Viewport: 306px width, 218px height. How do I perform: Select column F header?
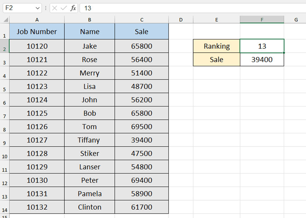[262, 20]
